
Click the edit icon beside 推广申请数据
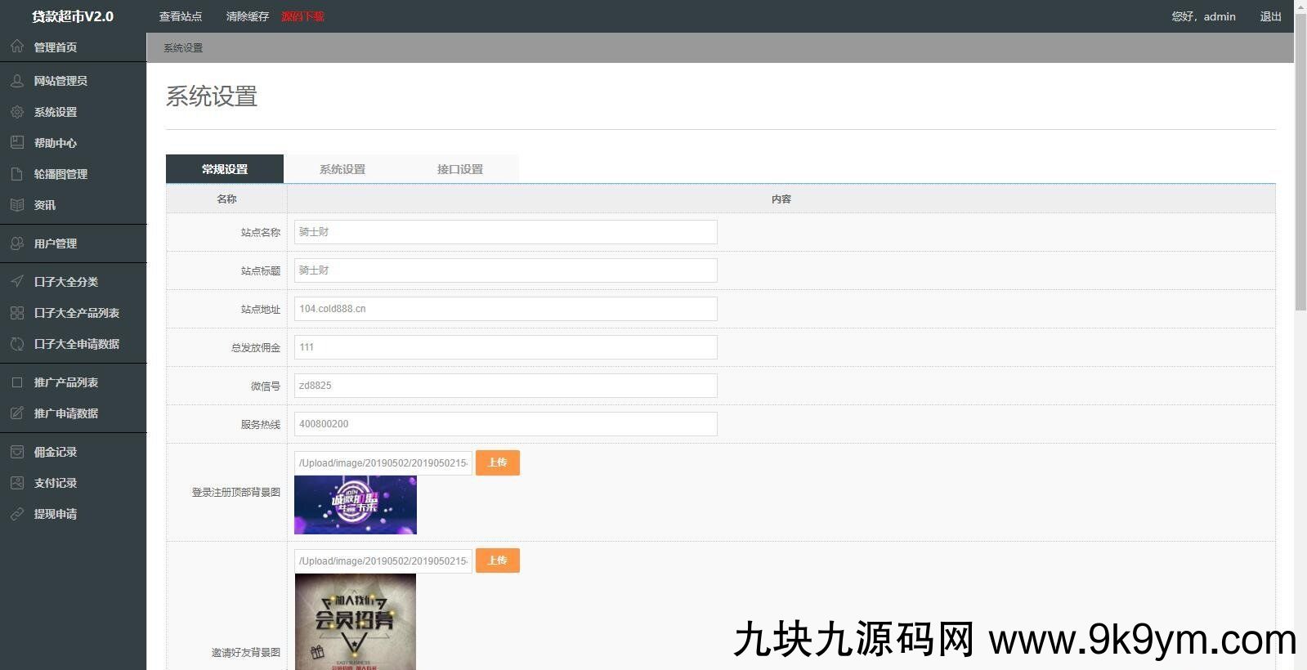(17, 413)
